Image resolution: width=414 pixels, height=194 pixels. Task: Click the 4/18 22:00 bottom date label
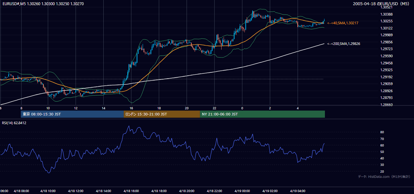click(x=215, y=191)
